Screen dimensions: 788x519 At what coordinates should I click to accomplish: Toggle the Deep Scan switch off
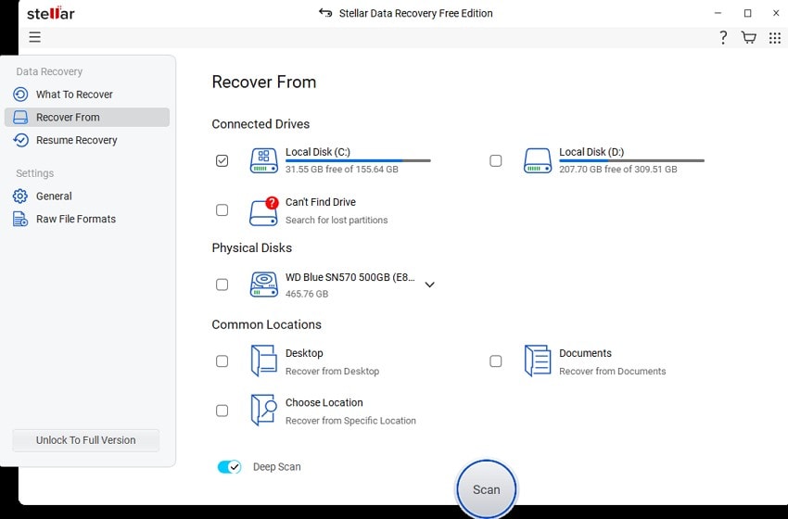229,467
